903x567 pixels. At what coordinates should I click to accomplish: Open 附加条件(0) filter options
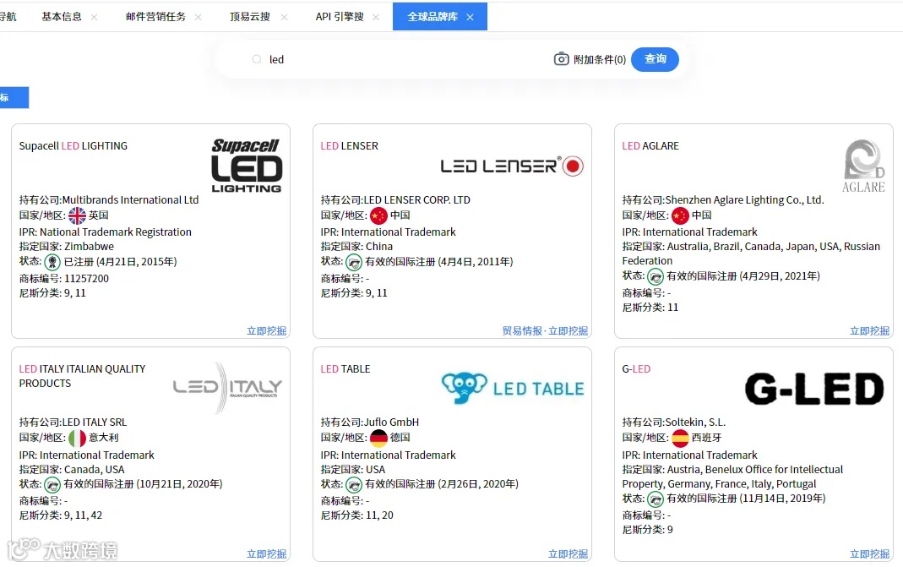coord(600,59)
